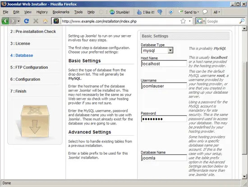Open the Send to dropdown
This screenshot has width=248, height=187.
click(188, 12)
